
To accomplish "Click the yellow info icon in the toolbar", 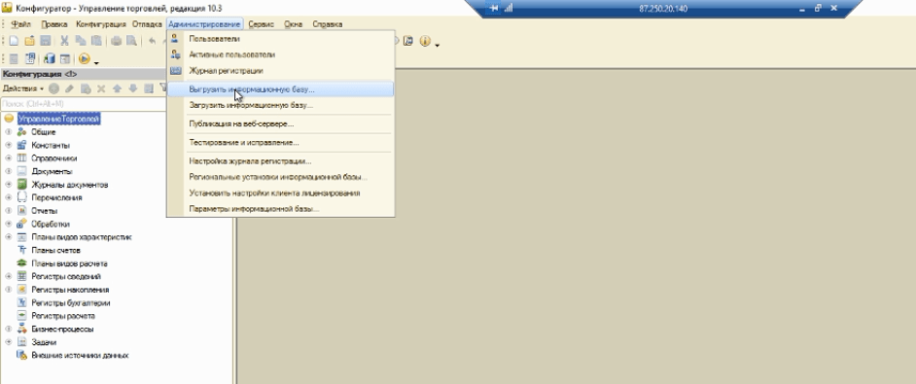I will click(425, 41).
